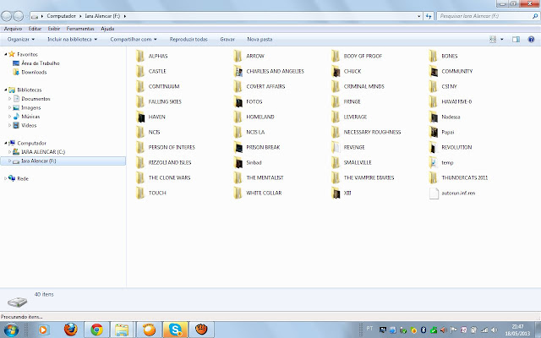The image size is (541, 338).
Task: Open the Organizar dropdown
Action: point(21,40)
